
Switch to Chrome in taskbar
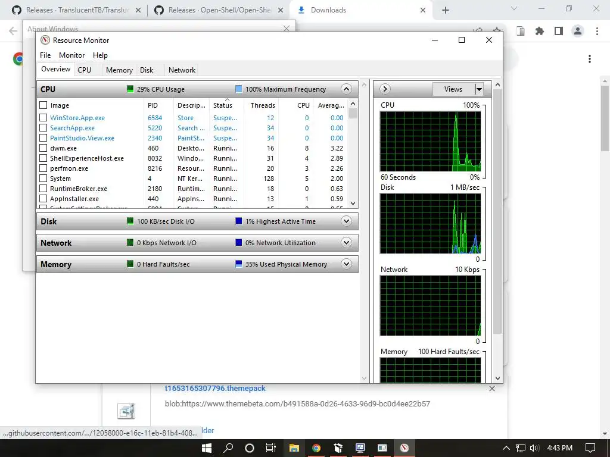coord(316,447)
